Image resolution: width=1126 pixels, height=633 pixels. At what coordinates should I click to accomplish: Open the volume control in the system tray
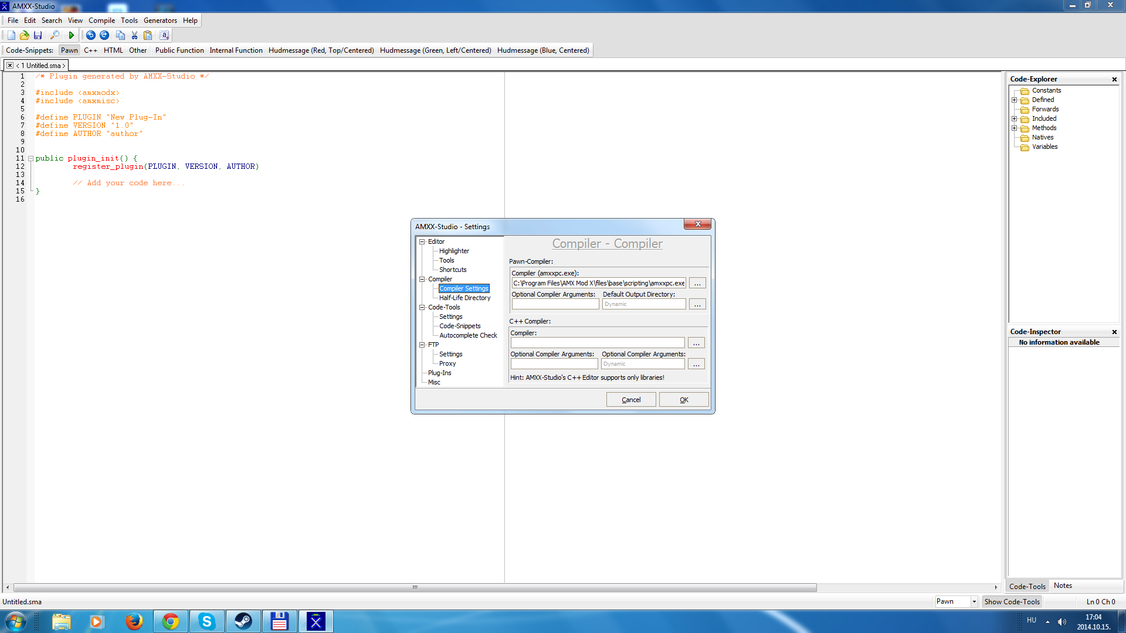[x=1062, y=622]
